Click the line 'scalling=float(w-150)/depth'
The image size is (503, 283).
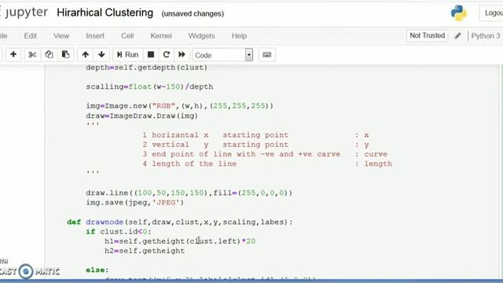click(x=149, y=86)
